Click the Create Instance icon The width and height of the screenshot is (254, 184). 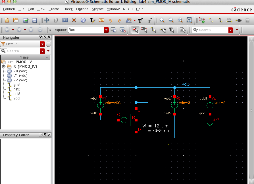click(202, 20)
